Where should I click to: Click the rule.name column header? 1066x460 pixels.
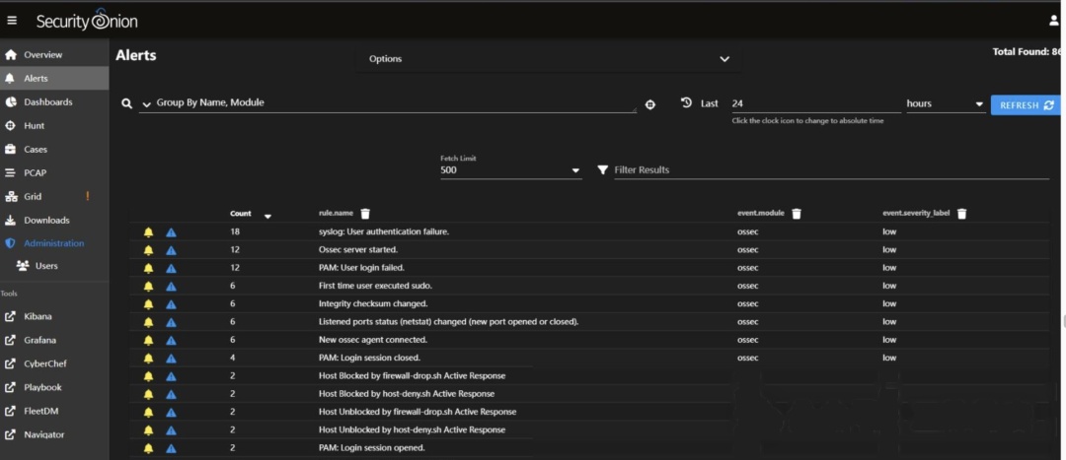point(336,213)
